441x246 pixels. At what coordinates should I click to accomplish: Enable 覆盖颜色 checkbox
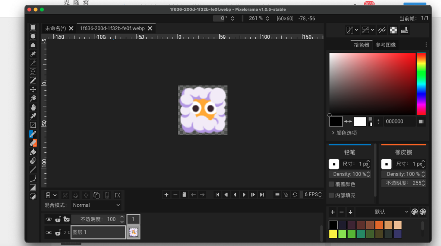click(x=332, y=184)
